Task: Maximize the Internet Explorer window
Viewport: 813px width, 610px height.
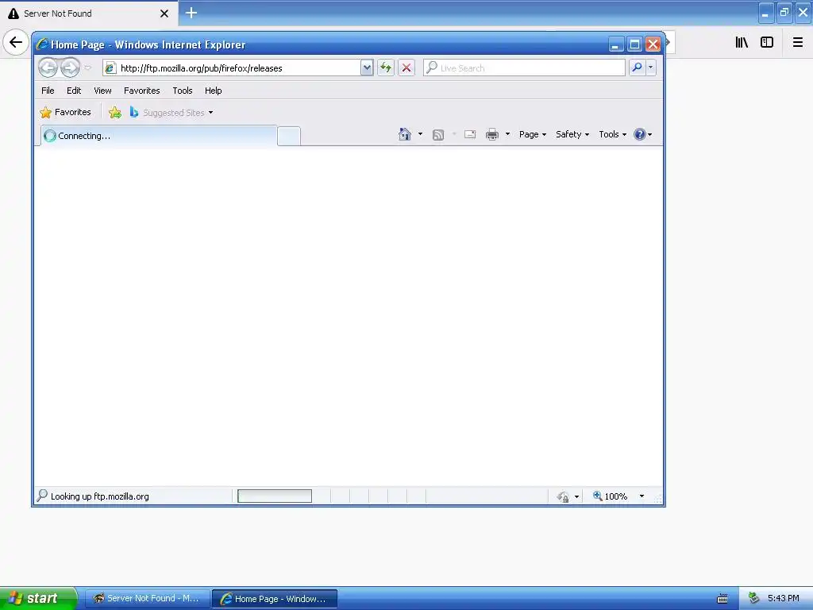Action: tap(634, 44)
